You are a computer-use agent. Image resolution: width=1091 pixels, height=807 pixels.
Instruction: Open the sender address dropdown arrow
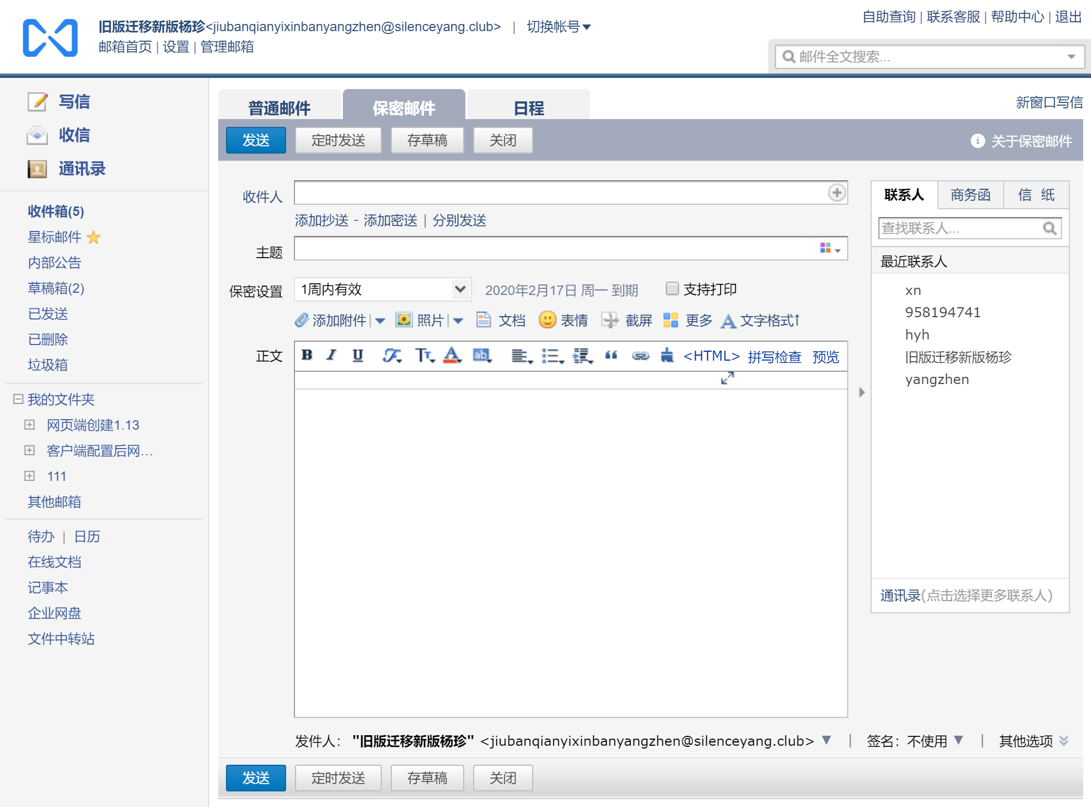[827, 740]
